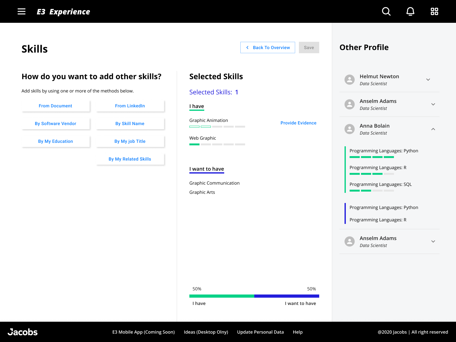Open Update Personal Data footer link
The height and width of the screenshot is (342, 456).
(260, 332)
